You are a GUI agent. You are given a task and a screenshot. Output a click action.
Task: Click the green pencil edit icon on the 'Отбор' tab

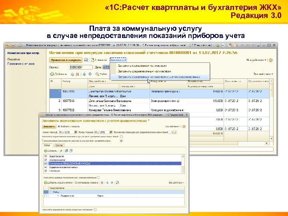61,151
